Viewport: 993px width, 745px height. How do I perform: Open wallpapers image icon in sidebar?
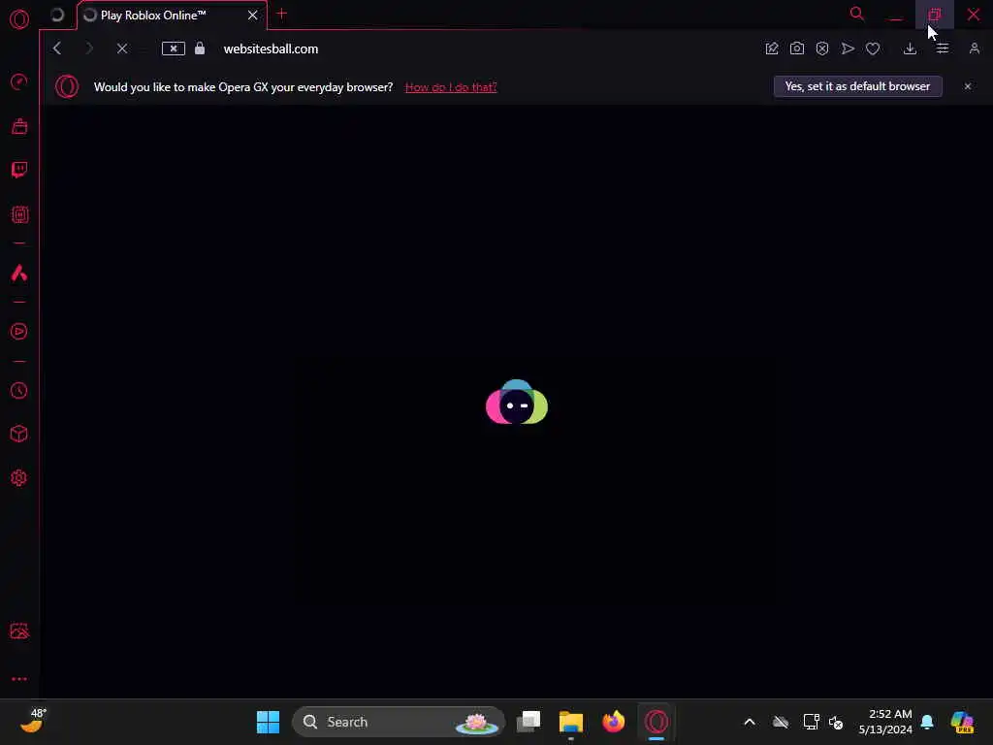tap(19, 631)
